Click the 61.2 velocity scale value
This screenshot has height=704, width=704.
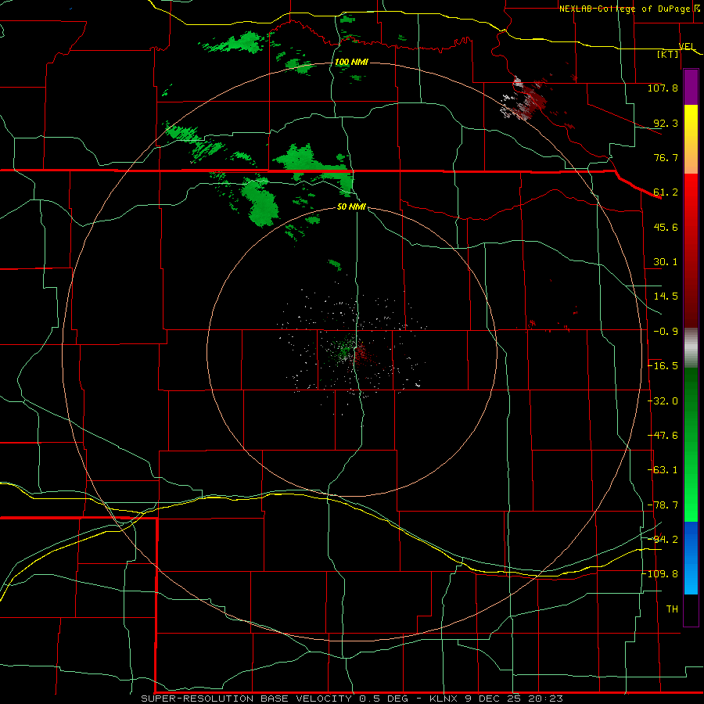click(x=666, y=192)
